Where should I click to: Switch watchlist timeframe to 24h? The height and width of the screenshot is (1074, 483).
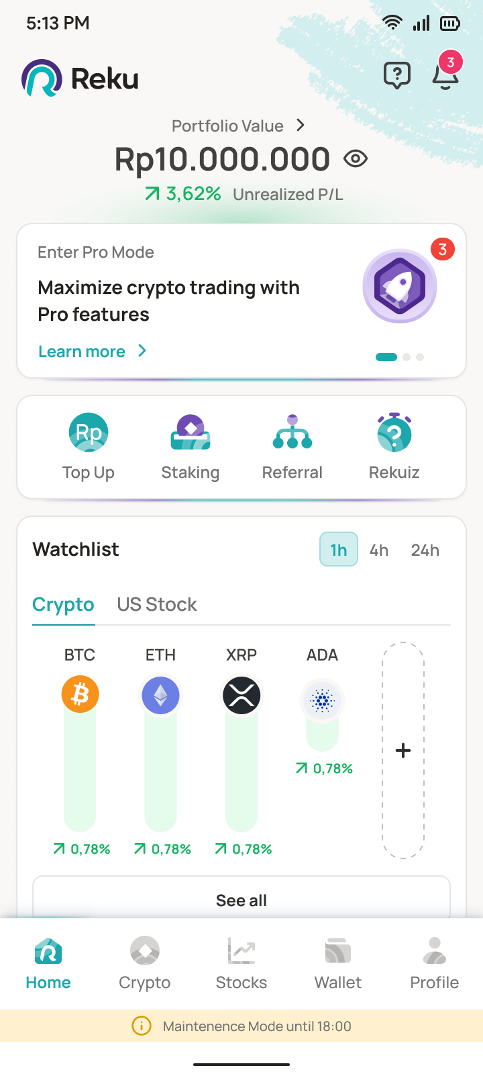pos(425,550)
